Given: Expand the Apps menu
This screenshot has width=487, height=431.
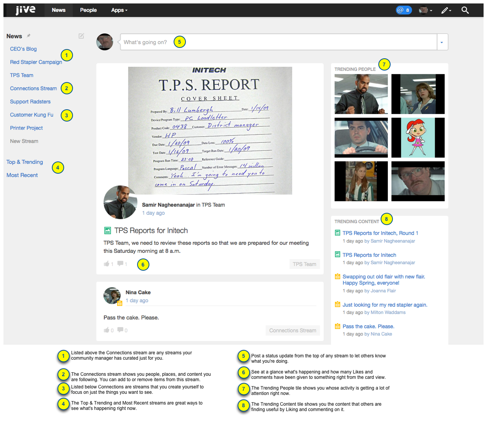Looking at the screenshot, I should click(x=119, y=10).
